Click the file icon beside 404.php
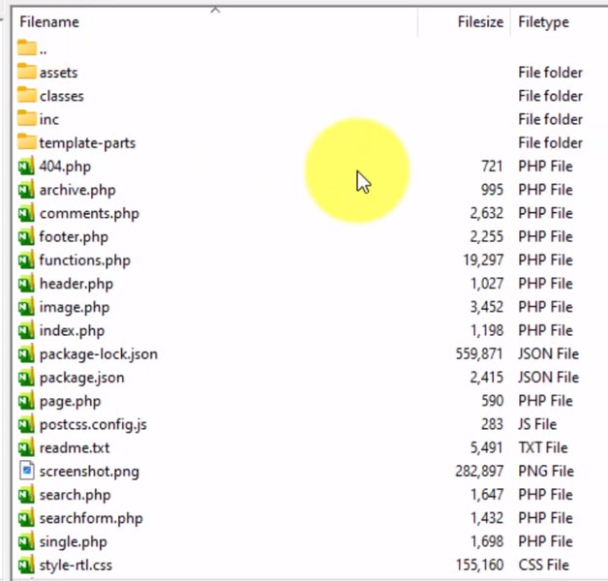This screenshot has height=581, width=608. point(26,167)
